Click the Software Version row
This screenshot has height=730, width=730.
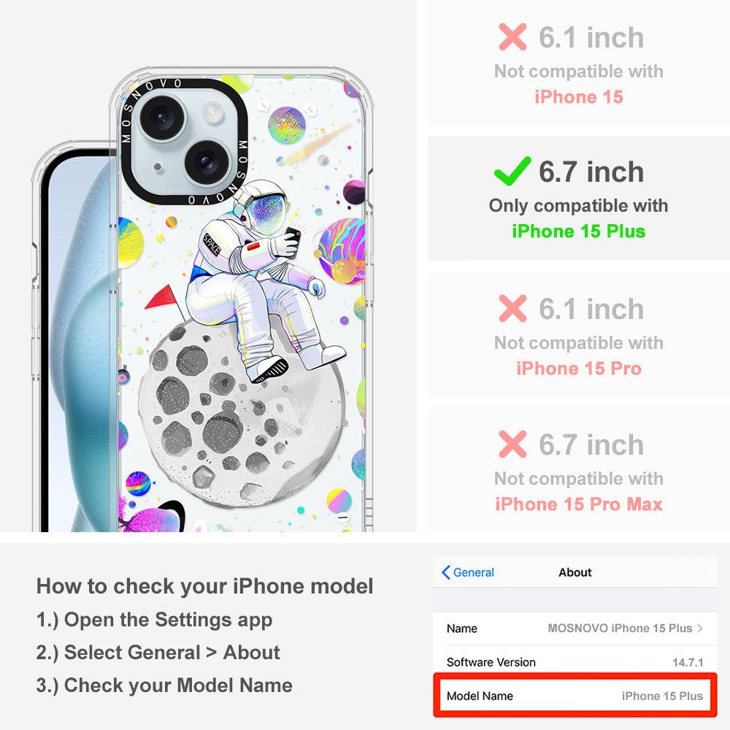[575, 661]
